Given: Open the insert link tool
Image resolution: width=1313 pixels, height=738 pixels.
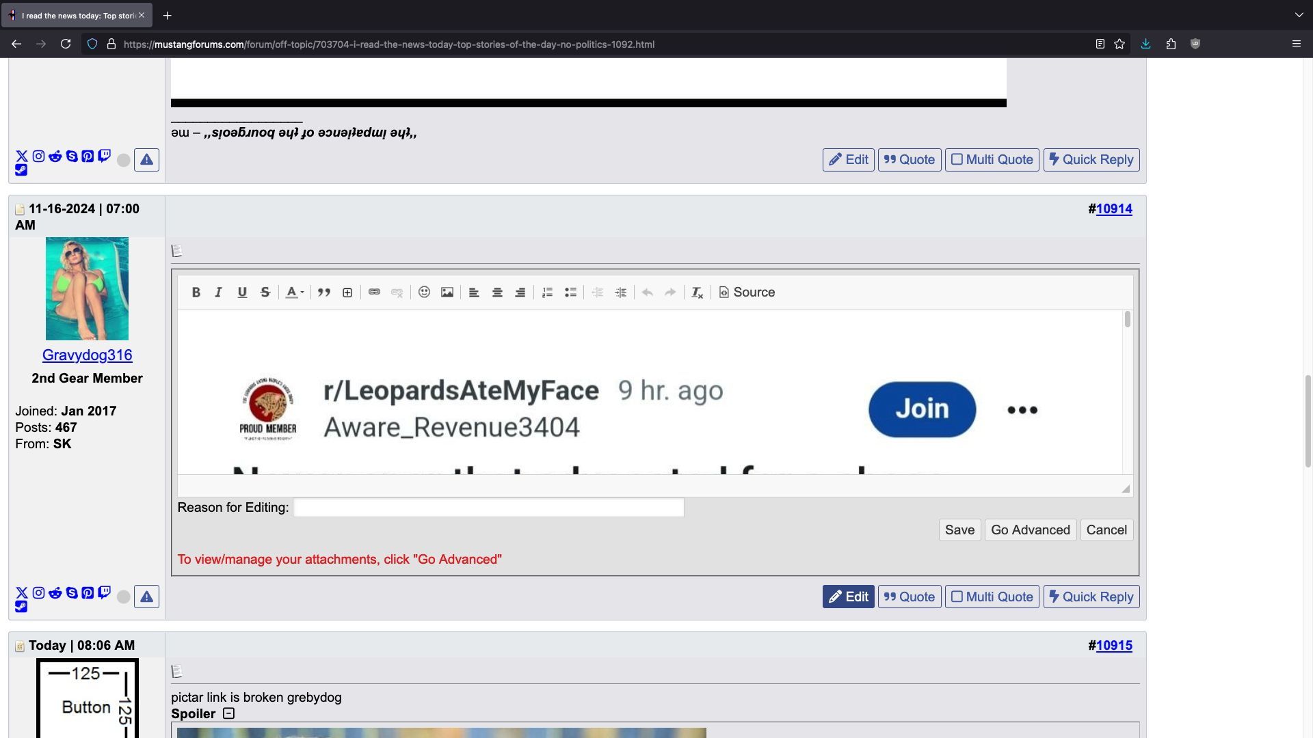Looking at the screenshot, I should [374, 292].
